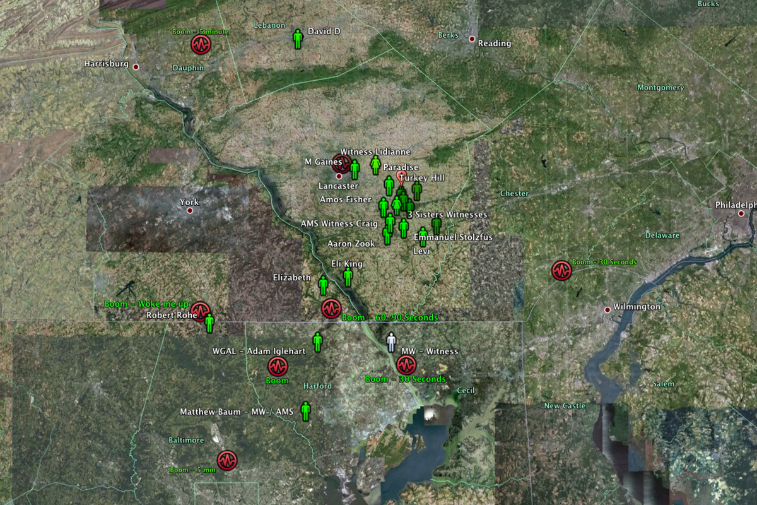Select the Matthew Baum witness figure
The height and width of the screenshot is (505, 757).
pos(306,411)
